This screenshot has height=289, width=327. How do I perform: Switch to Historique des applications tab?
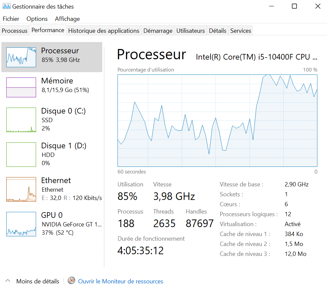[x=104, y=31]
